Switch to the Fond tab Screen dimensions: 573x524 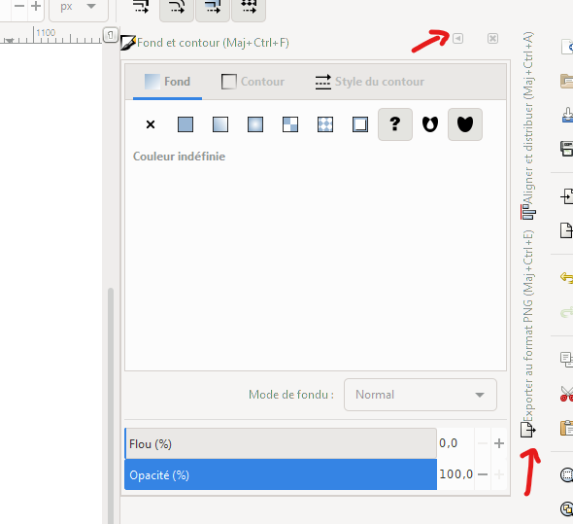167,82
